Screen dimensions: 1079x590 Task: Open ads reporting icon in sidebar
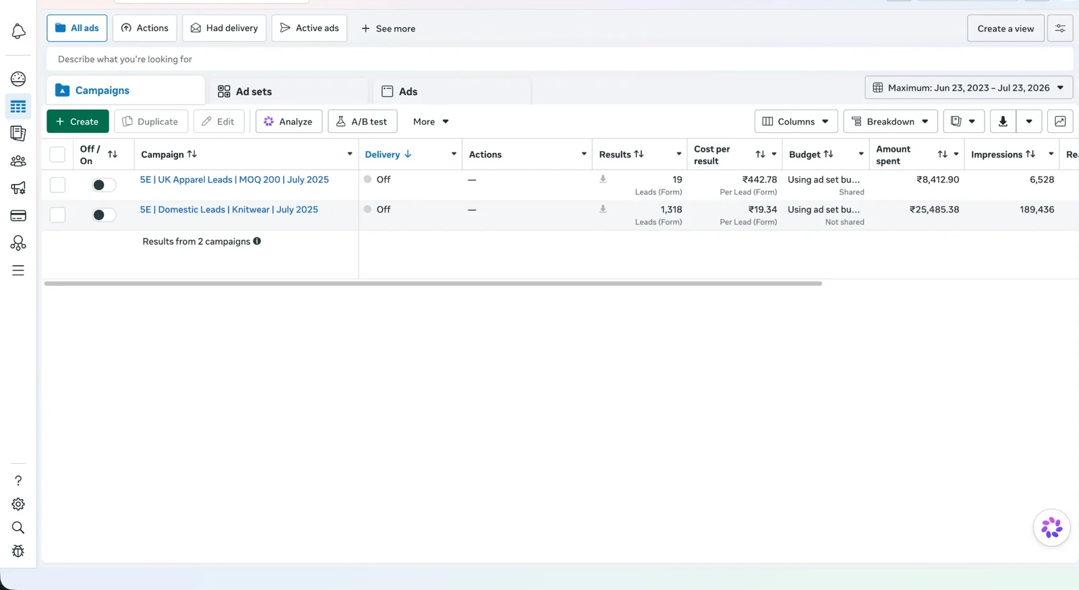(x=18, y=134)
